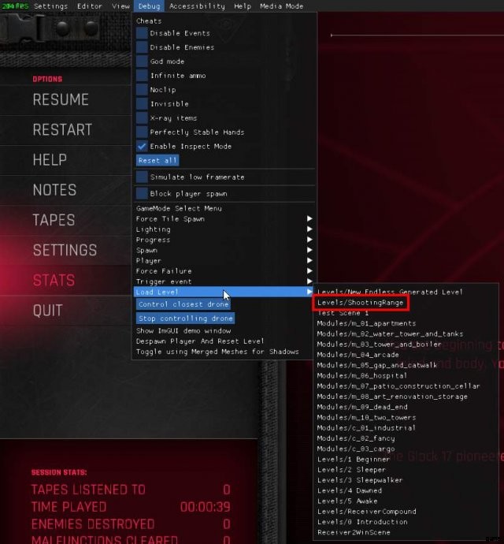Tick the Noclip checkbox
This screenshot has width=504, height=544.
pos(142,90)
